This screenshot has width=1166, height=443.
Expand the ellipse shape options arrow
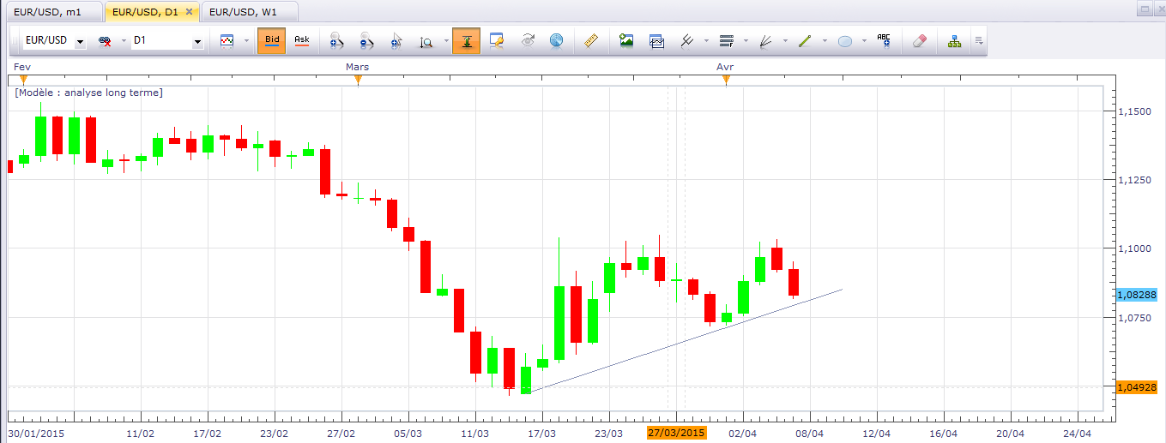point(863,40)
